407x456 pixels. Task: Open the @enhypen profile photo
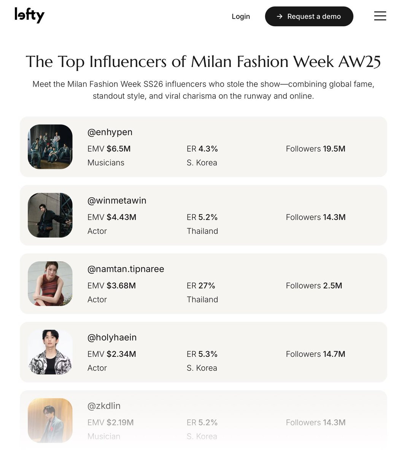coord(50,147)
